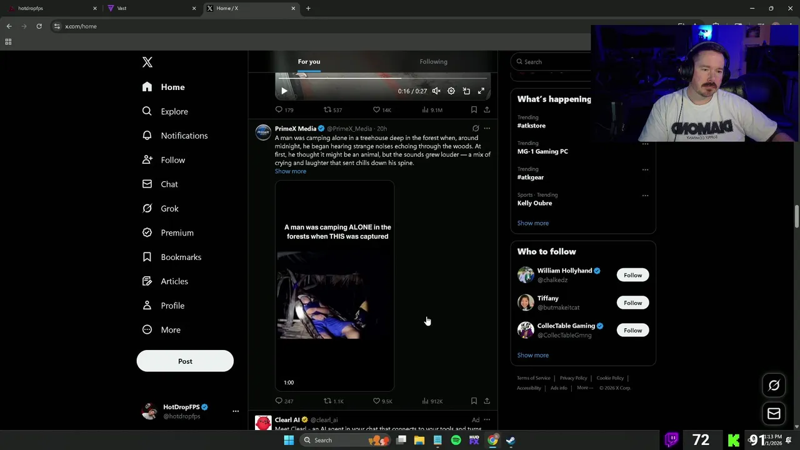Image resolution: width=800 pixels, height=450 pixels.
Task: Switch to the Vast browser tab
Action: pos(151,8)
